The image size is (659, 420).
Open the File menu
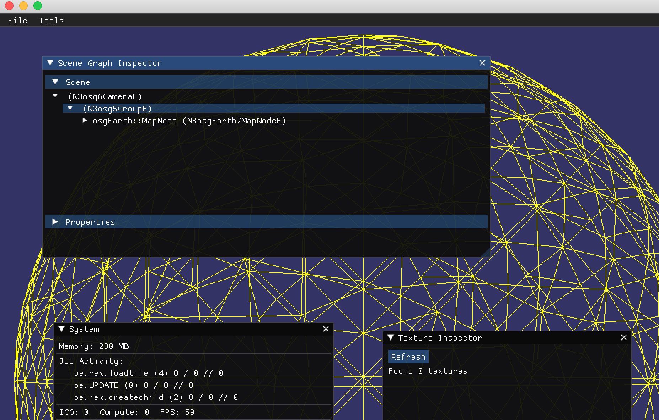click(18, 21)
